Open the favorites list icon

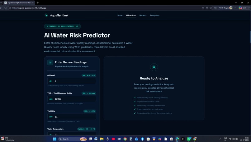(215, 8)
